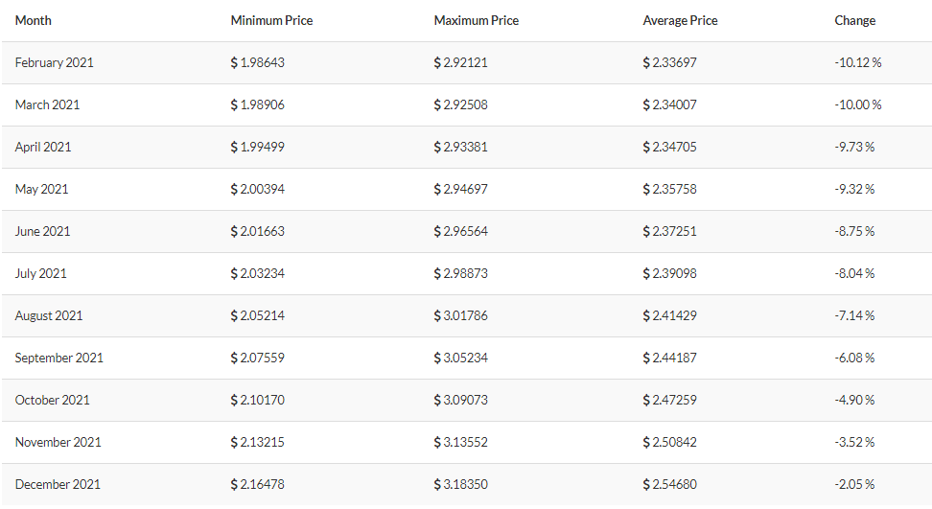This screenshot has height=509, width=932.
Task: Click March 2021 minimum price $1.98906
Action: click(257, 105)
